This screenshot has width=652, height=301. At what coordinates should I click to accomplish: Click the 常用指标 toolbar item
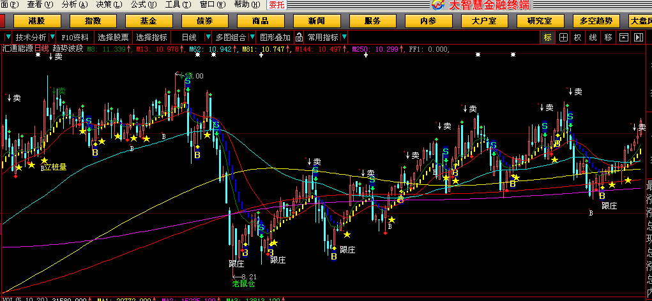pos(323,38)
